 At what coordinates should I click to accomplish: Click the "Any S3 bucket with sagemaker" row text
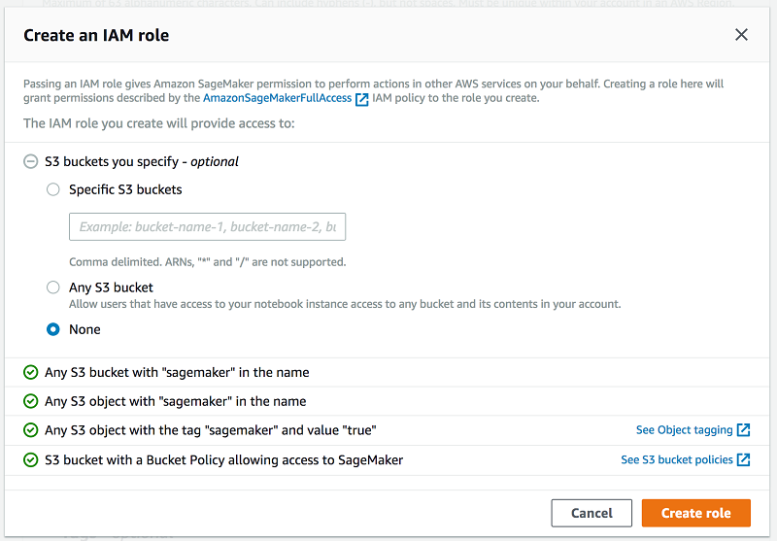coord(177,372)
